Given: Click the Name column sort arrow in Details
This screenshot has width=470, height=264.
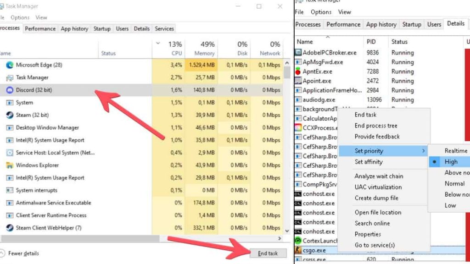Looking at the screenshot, I should click(x=328, y=37).
